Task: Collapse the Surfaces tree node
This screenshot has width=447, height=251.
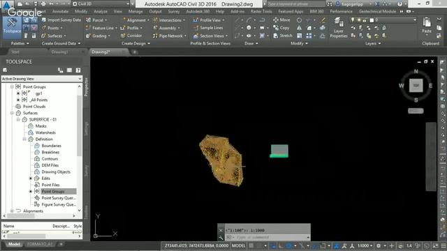Action: click(x=12, y=113)
